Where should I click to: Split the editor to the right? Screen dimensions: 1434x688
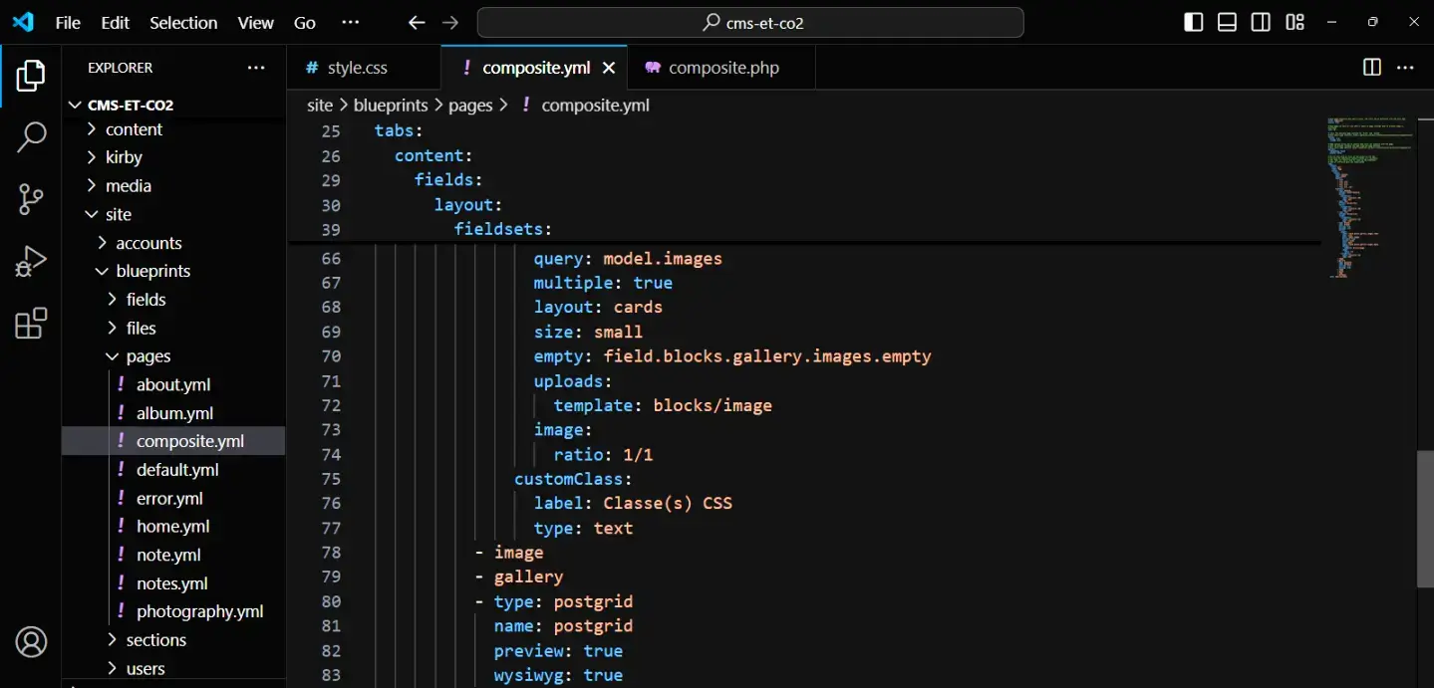pyautogui.click(x=1372, y=68)
